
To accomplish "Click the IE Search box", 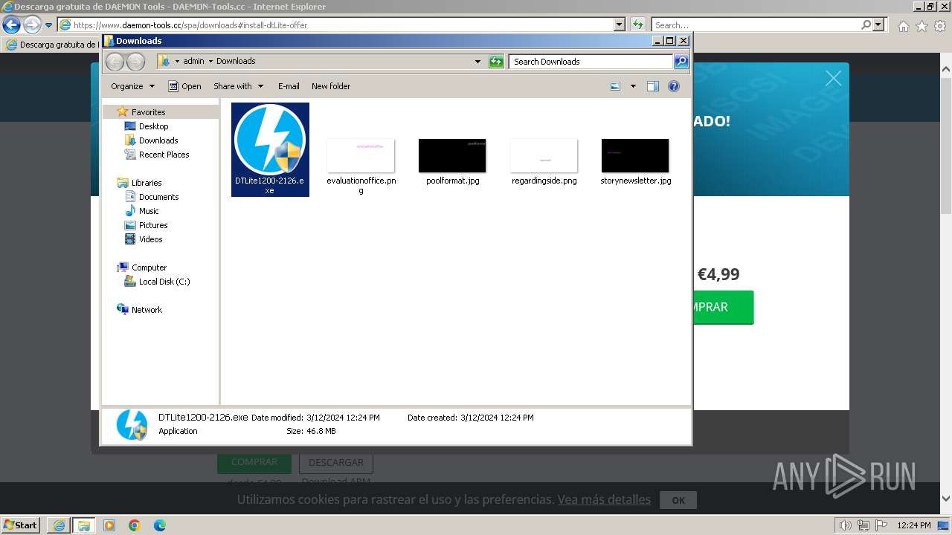I will tap(756, 25).
